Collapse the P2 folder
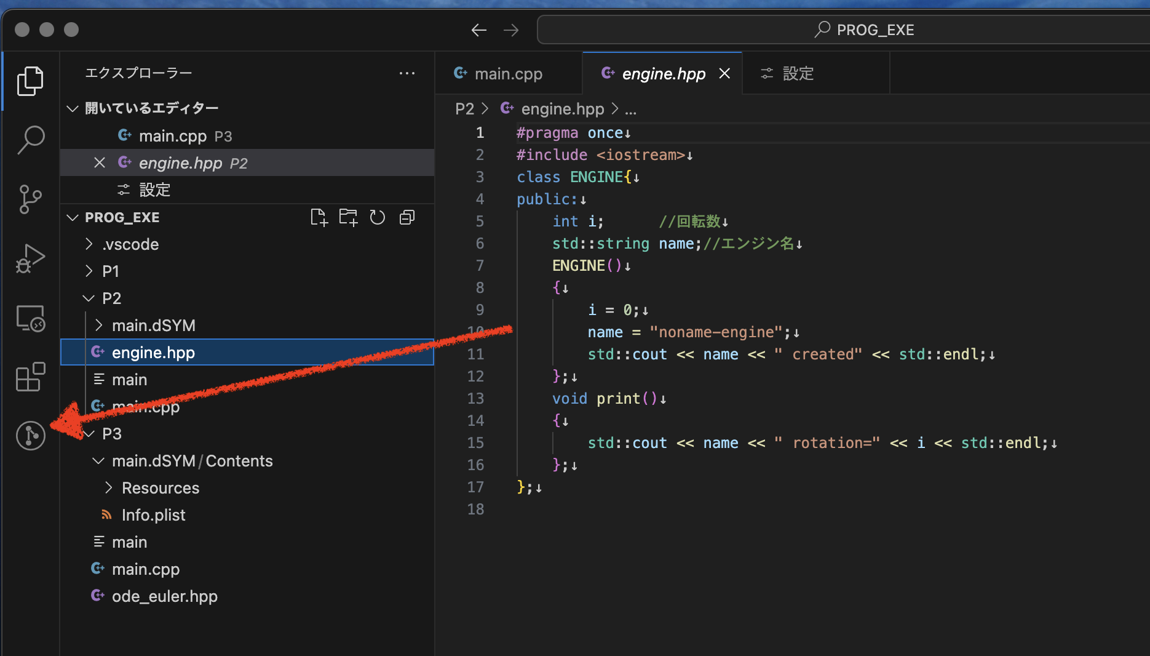1150x656 pixels. point(89,298)
